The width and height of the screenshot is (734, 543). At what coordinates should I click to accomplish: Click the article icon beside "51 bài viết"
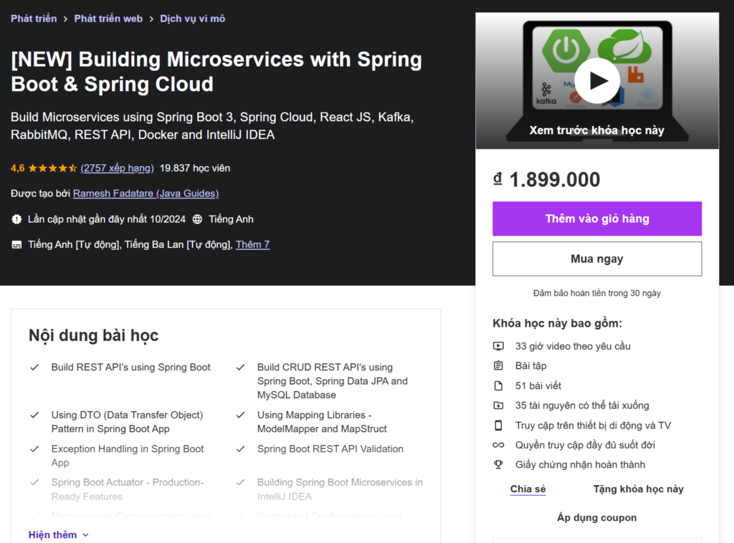pyautogui.click(x=498, y=385)
